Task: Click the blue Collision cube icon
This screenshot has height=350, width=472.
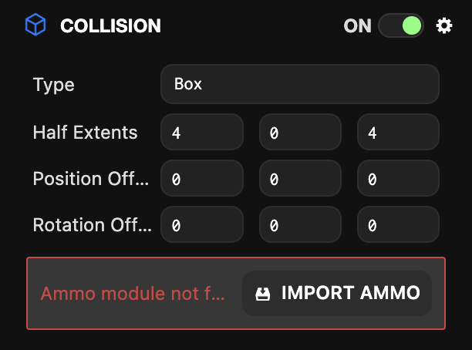Action: click(35, 25)
